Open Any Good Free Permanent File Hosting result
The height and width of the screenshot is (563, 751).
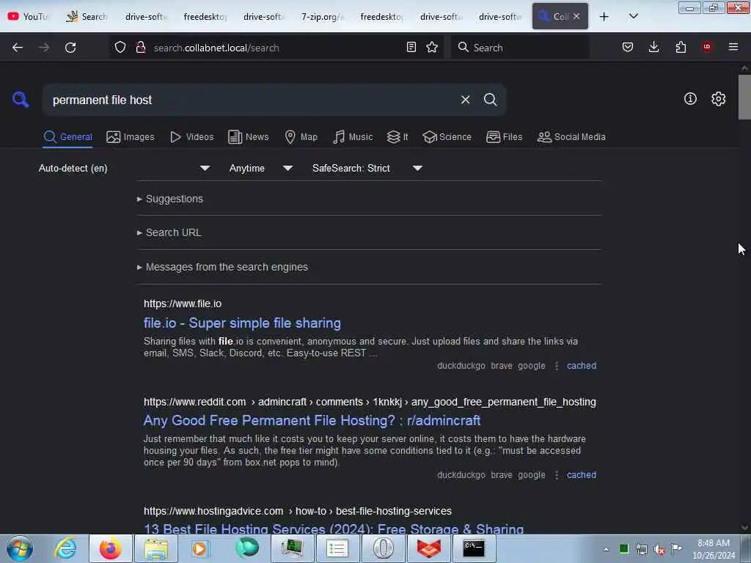click(312, 420)
